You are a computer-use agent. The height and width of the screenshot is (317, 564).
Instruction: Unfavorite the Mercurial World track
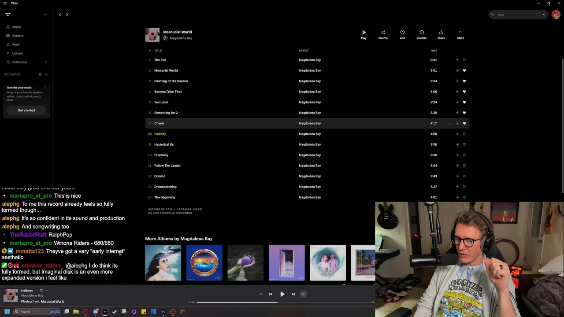[x=464, y=70]
